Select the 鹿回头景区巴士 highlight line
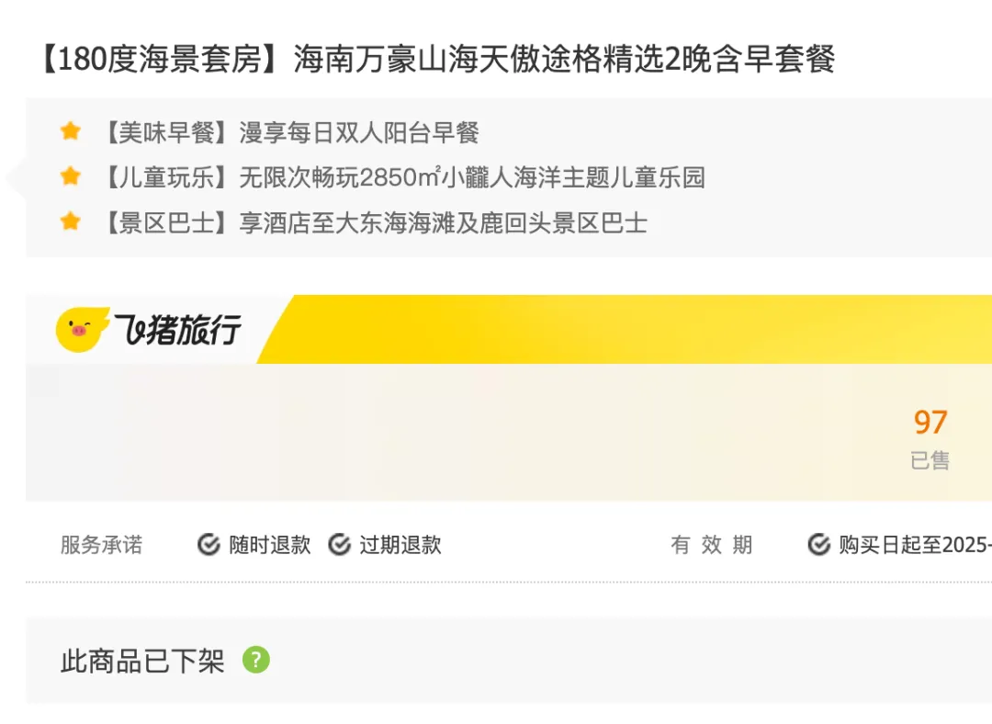Screen dimensions: 992x724 click(443, 222)
